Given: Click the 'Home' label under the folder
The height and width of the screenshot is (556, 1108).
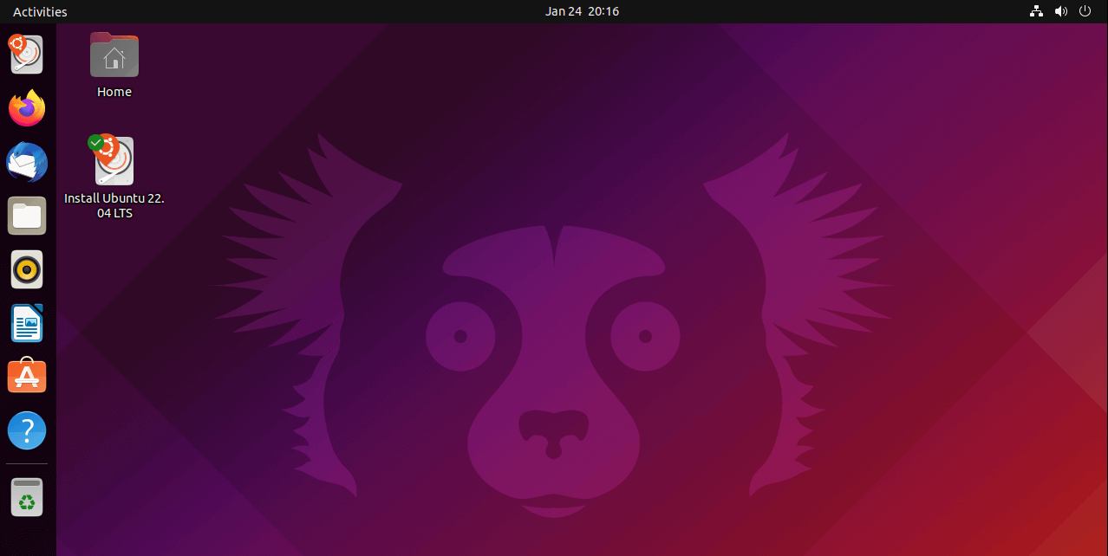Looking at the screenshot, I should [114, 92].
